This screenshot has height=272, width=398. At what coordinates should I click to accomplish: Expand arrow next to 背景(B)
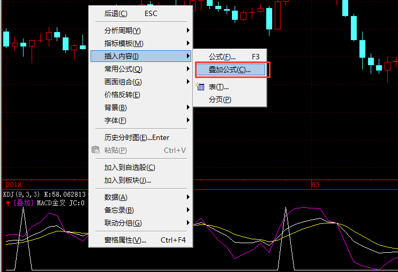[188, 107]
